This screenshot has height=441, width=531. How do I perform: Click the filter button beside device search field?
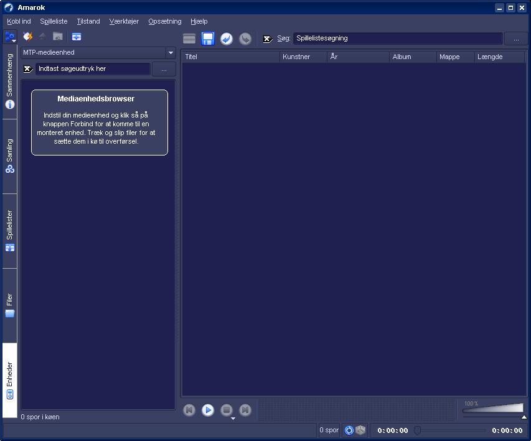[x=164, y=69]
